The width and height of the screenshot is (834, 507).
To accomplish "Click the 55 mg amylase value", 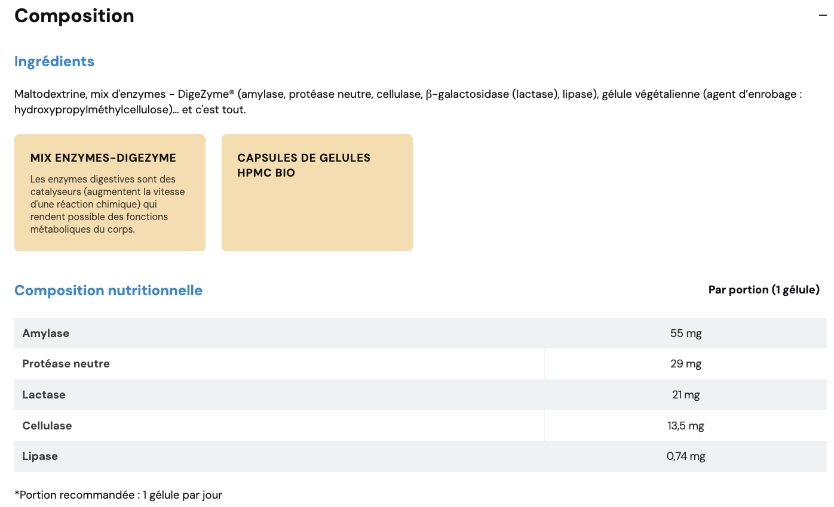I will (686, 333).
